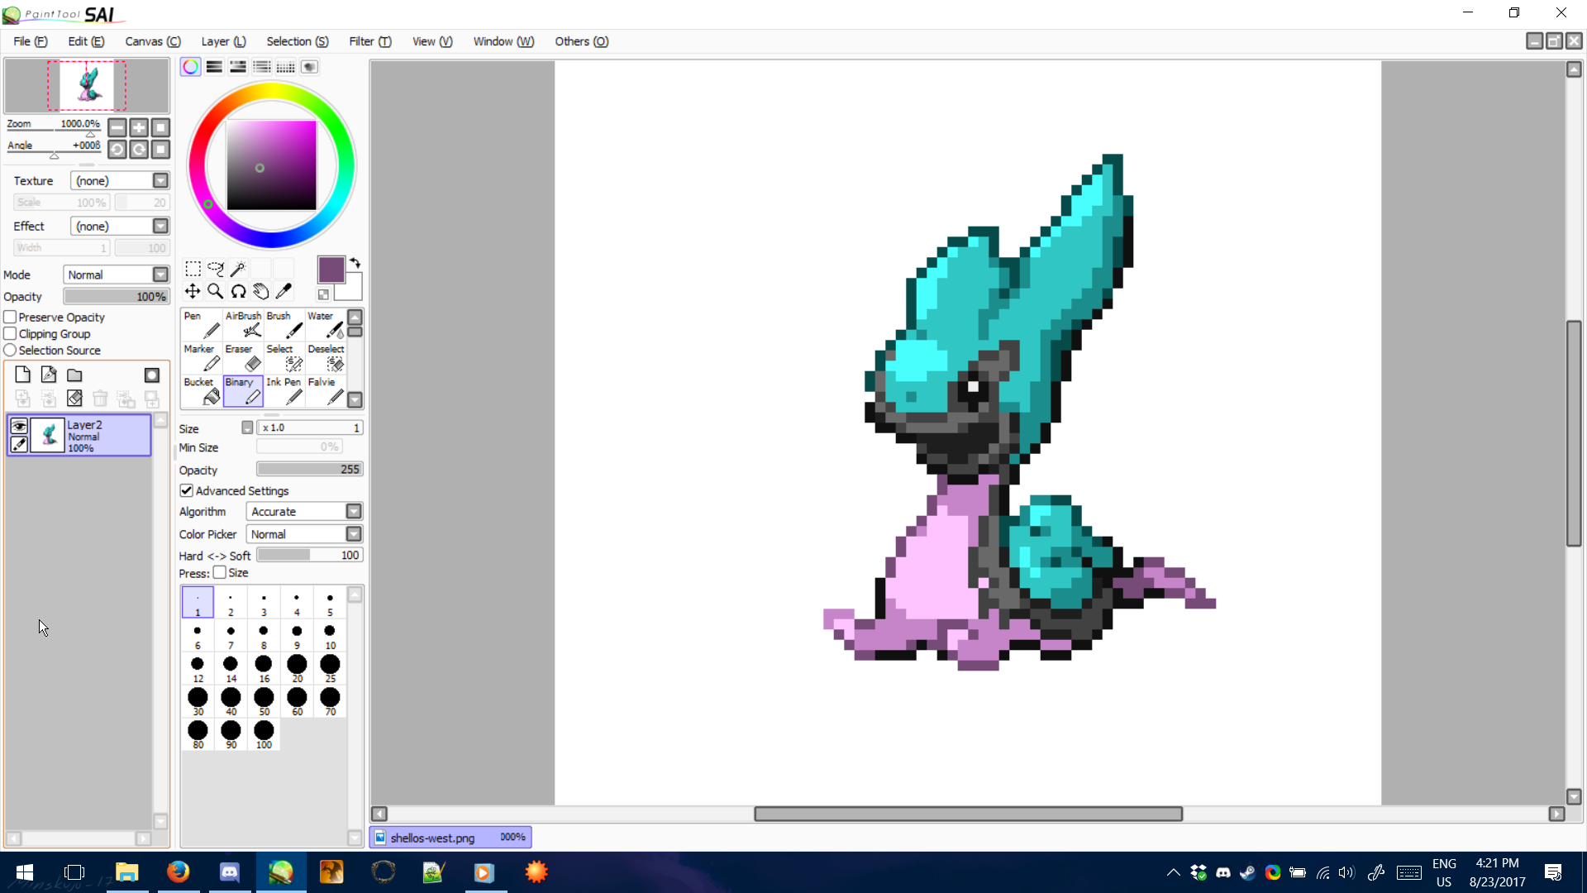Image resolution: width=1587 pixels, height=893 pixels.
Task: Open the Filter menu
Action: click(369, 41)
